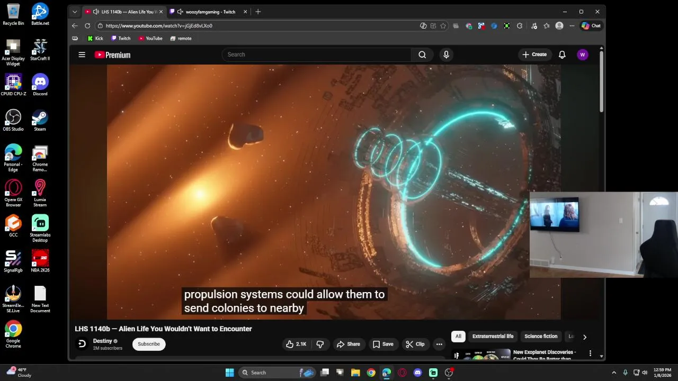Select the LHS 1140b YouTube tab

124,12
